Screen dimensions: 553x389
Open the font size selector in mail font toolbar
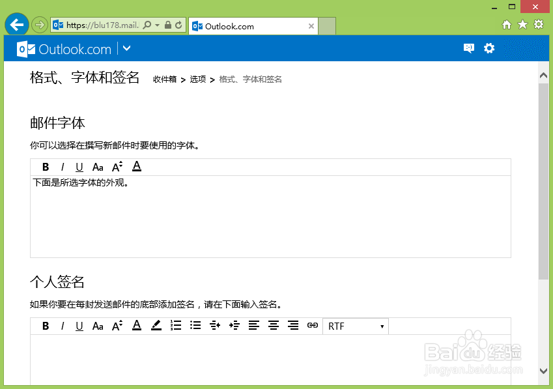point(117,167)
